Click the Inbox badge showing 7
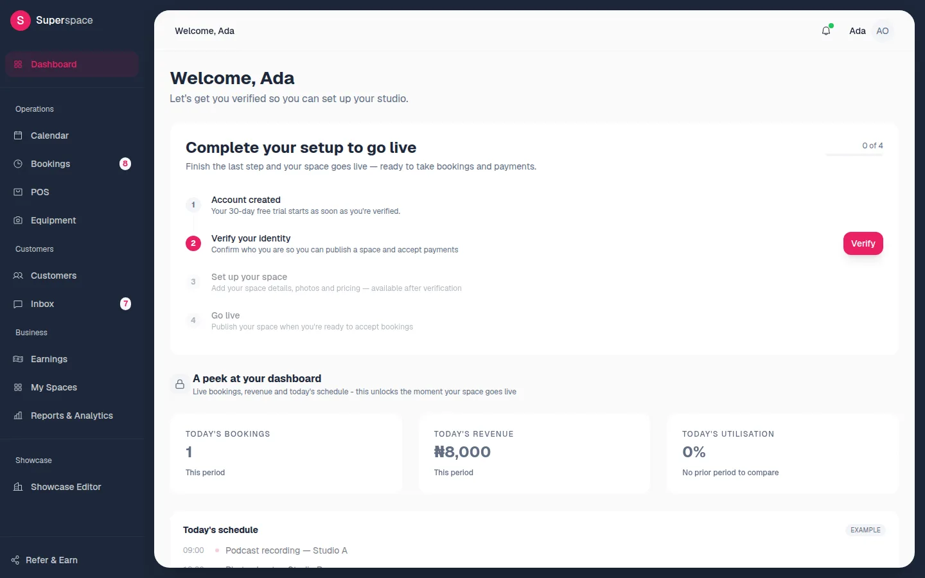This screenshot has width=925, height=578. pyautogui.click(x=125, y=304)
